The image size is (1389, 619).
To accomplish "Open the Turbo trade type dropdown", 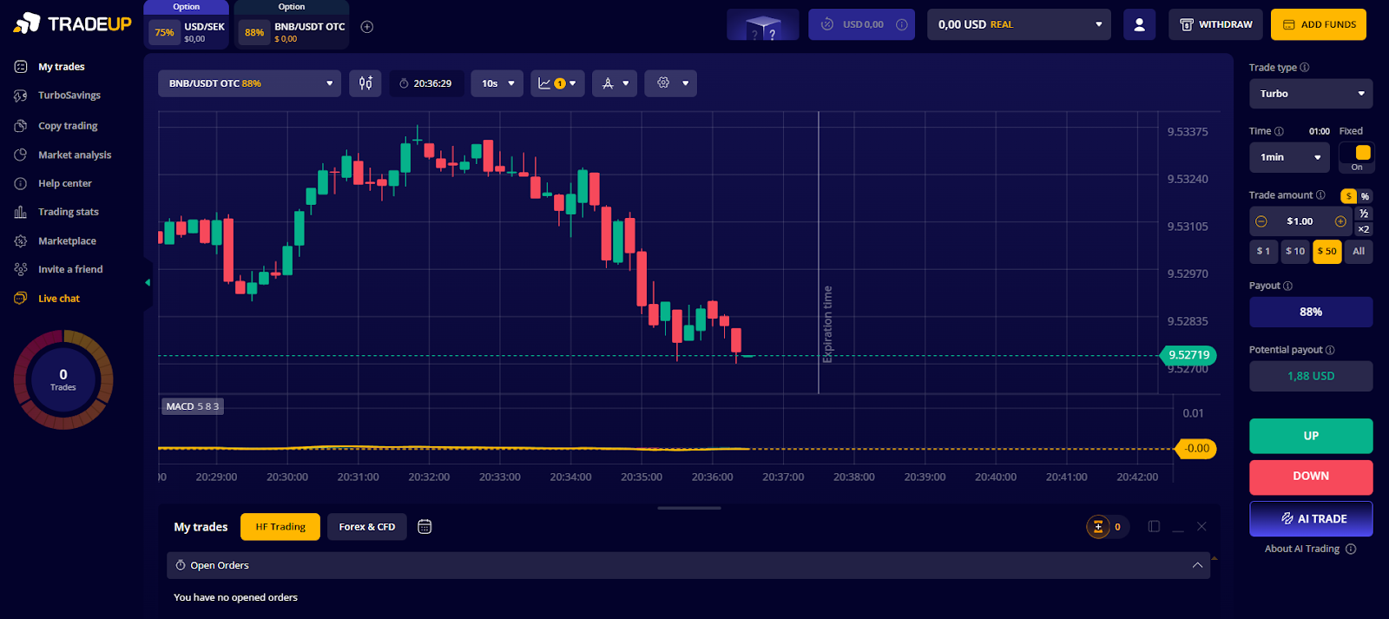I will [x=1311, y=94].
